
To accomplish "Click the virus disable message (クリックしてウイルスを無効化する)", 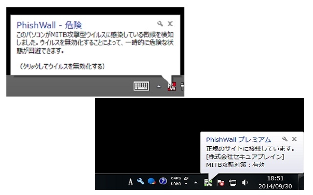I will click(x=63, y=66).
